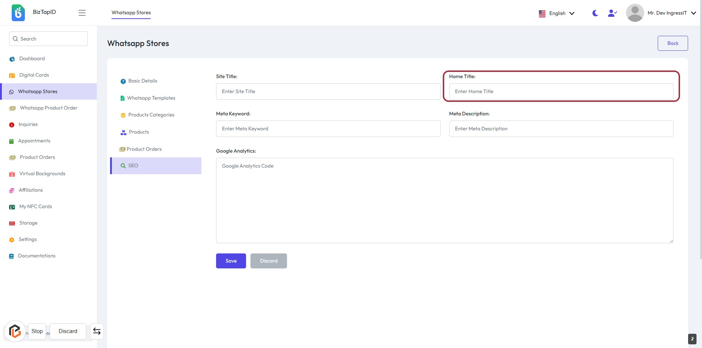
Task: Open the Whatsapp Stores top tab
Action: [131, 12]
